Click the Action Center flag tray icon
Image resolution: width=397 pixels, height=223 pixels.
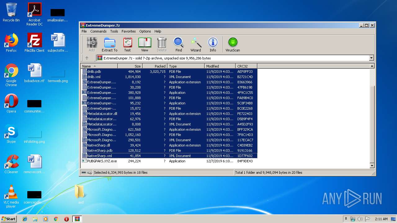click(367, 219)
